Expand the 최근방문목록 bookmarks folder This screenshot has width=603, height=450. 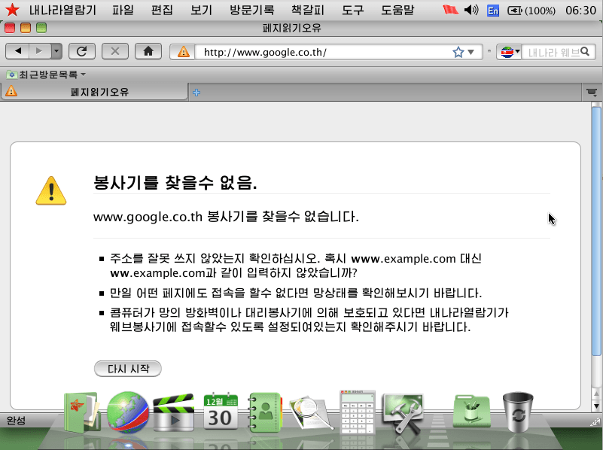point(46,74)
